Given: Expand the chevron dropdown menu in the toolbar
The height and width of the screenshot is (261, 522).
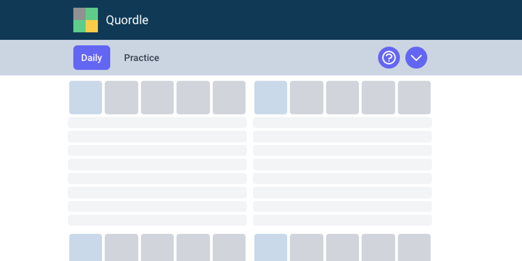Looking at the screenshot, I should click(416, 57).
